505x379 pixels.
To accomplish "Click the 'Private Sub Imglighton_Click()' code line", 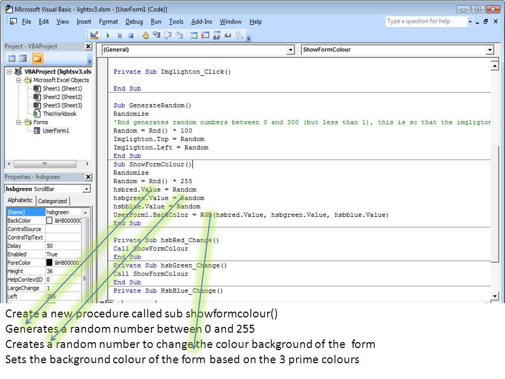I will tap(172, 72).
